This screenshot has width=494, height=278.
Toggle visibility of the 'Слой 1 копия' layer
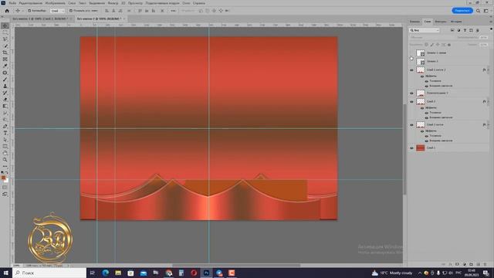click(411, 125)
